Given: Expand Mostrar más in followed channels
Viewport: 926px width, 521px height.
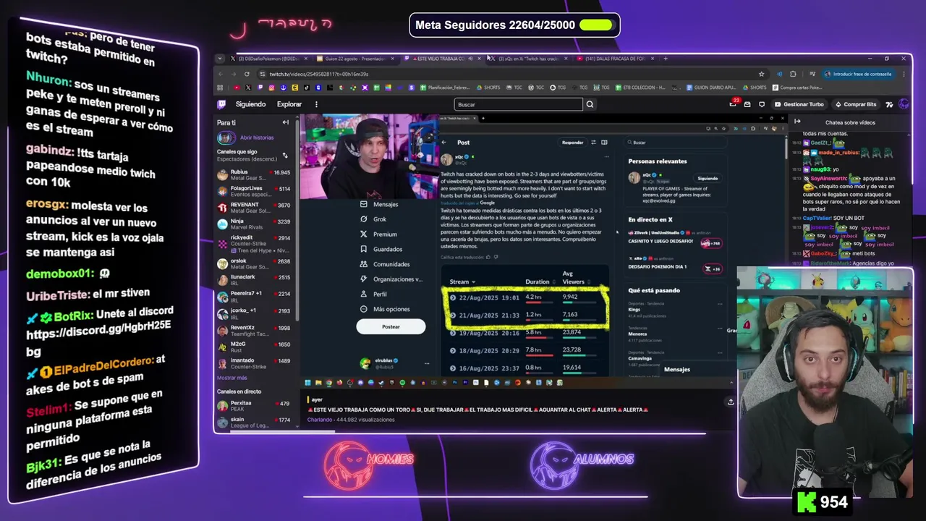Looking at the screenshot, I should pos(231,378).
